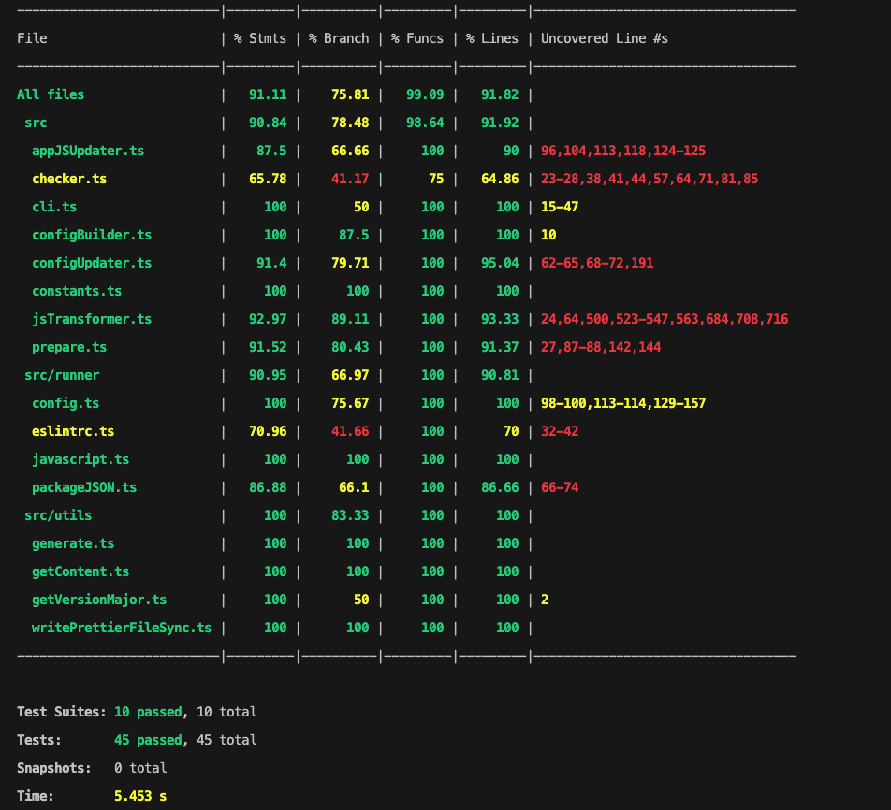Screen dimensions: 891x810
Task: Click src/runner branch value 66.97
Action: 350,375
